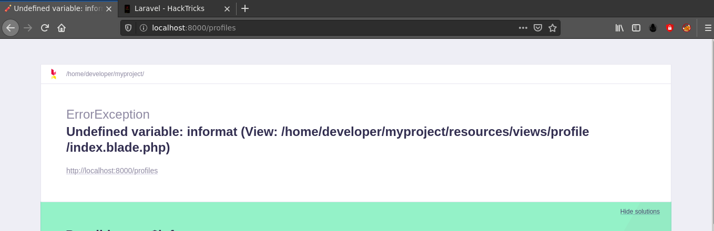Toggle the sidebar view
714x231 pixels.
tap(636, 28)
